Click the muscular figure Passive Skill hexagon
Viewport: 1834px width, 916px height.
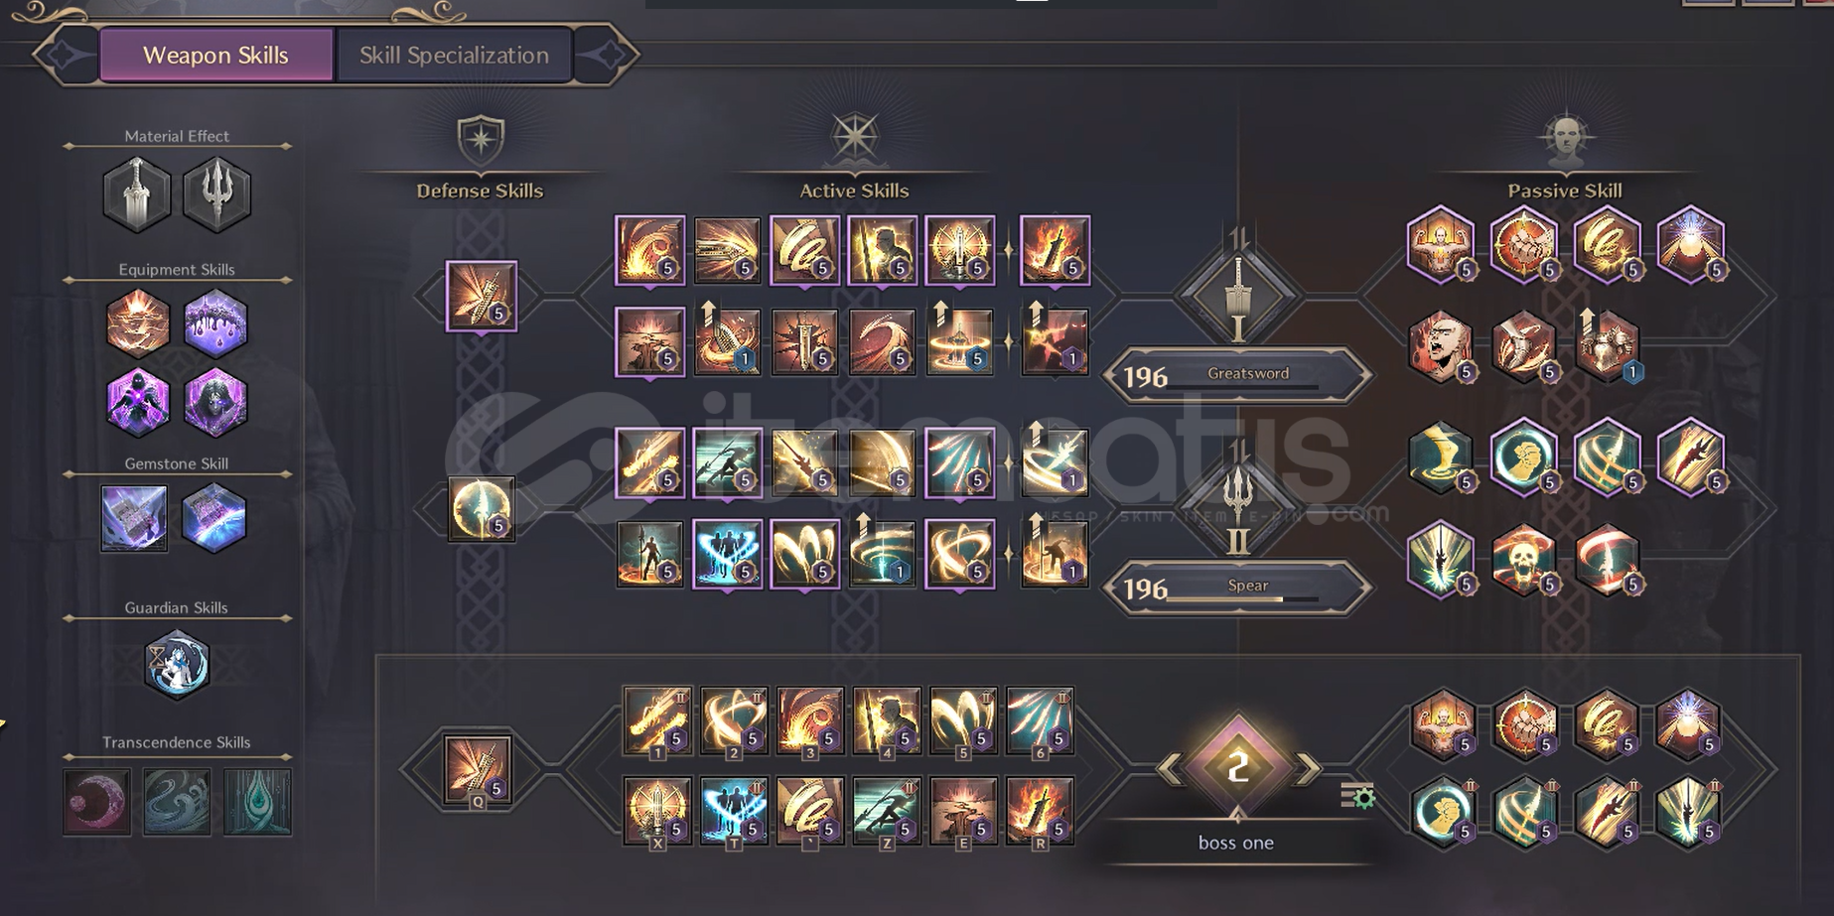tap(1441, 245)
